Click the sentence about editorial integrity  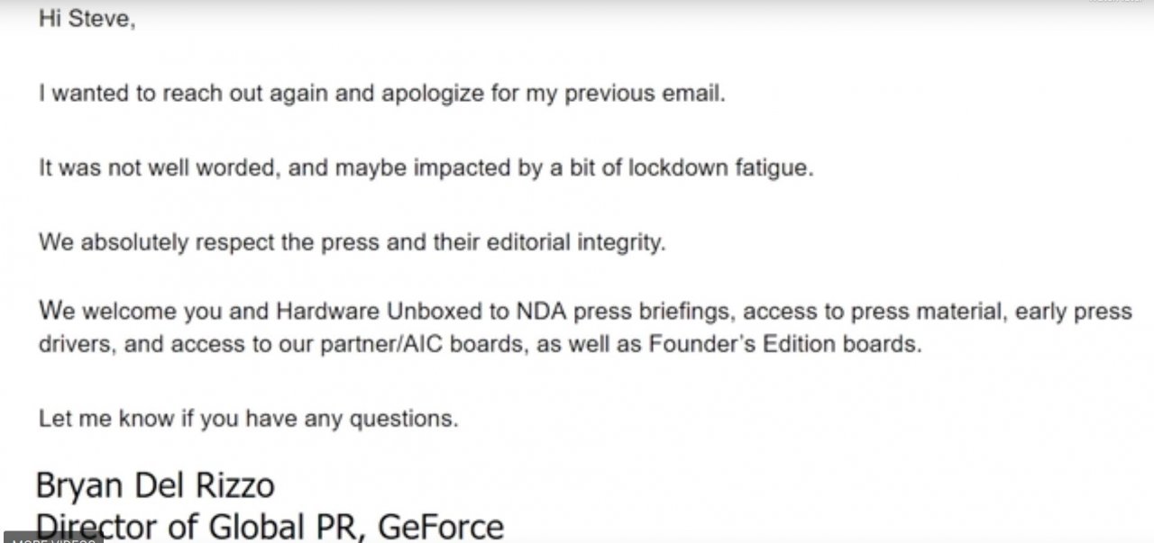coord(352,242)
